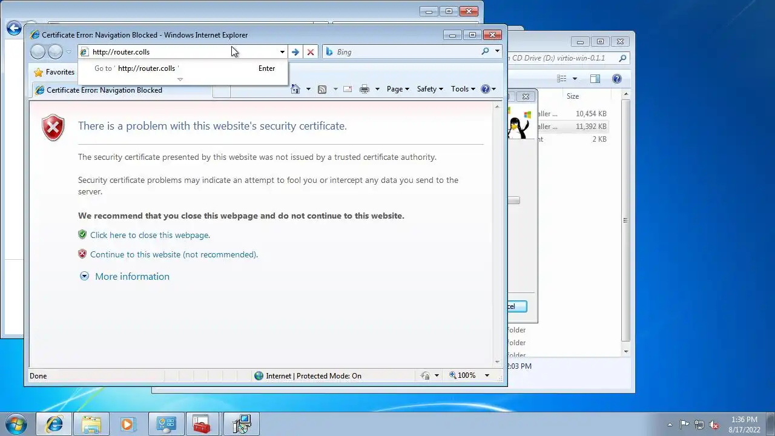Screen dimensions: 775x436
Task: Select the 'Go to http://router.colls' suggestion
Action: click(183, 68)
